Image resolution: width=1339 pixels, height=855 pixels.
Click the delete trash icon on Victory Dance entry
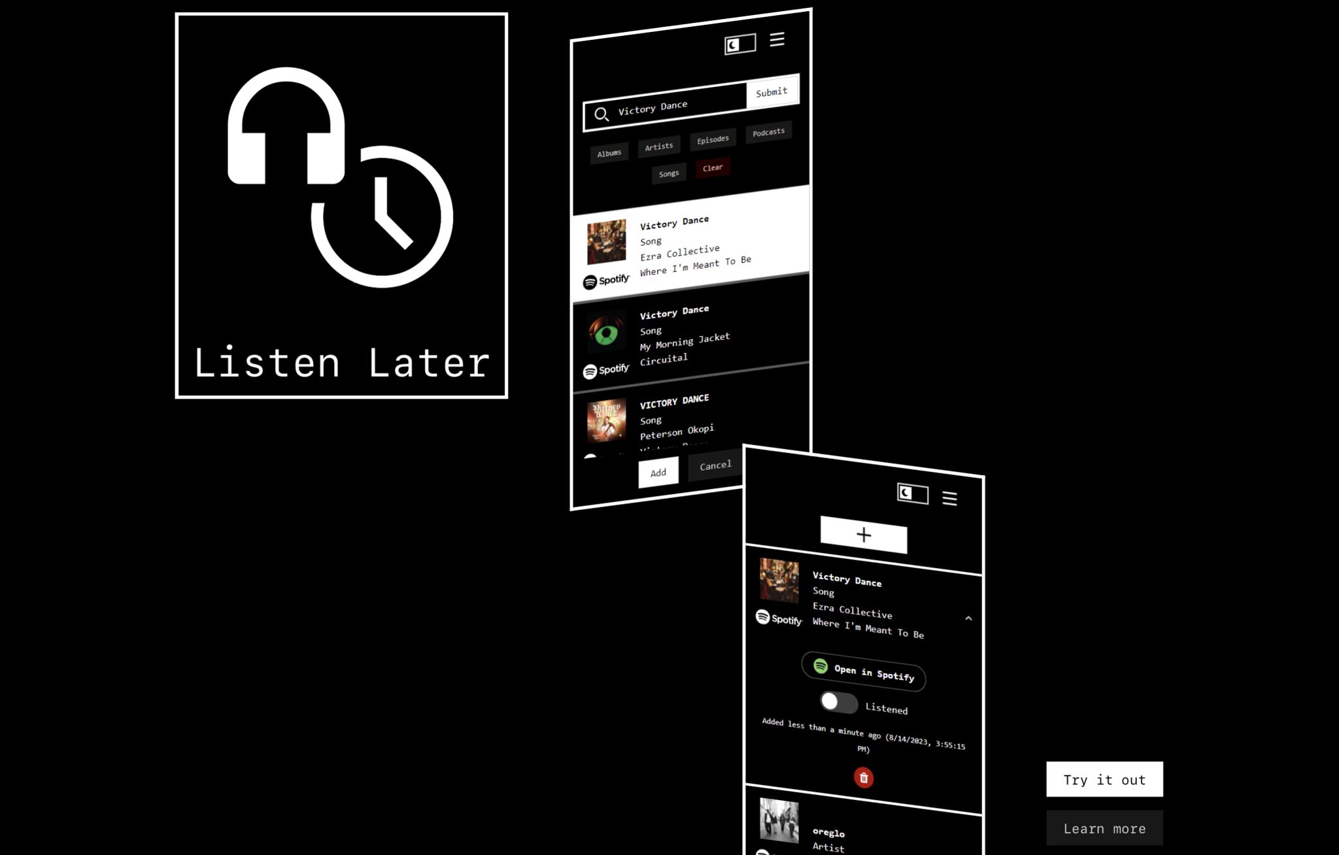862,777
